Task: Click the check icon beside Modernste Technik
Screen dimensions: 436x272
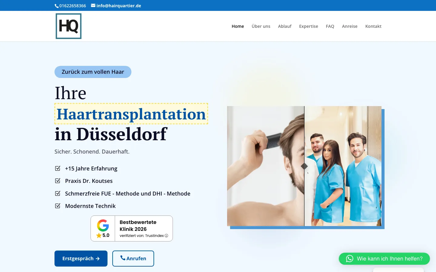Action: pyautogui.click(x=58, y=206)
